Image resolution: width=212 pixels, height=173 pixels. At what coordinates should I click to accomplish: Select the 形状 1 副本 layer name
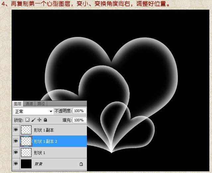44,130
